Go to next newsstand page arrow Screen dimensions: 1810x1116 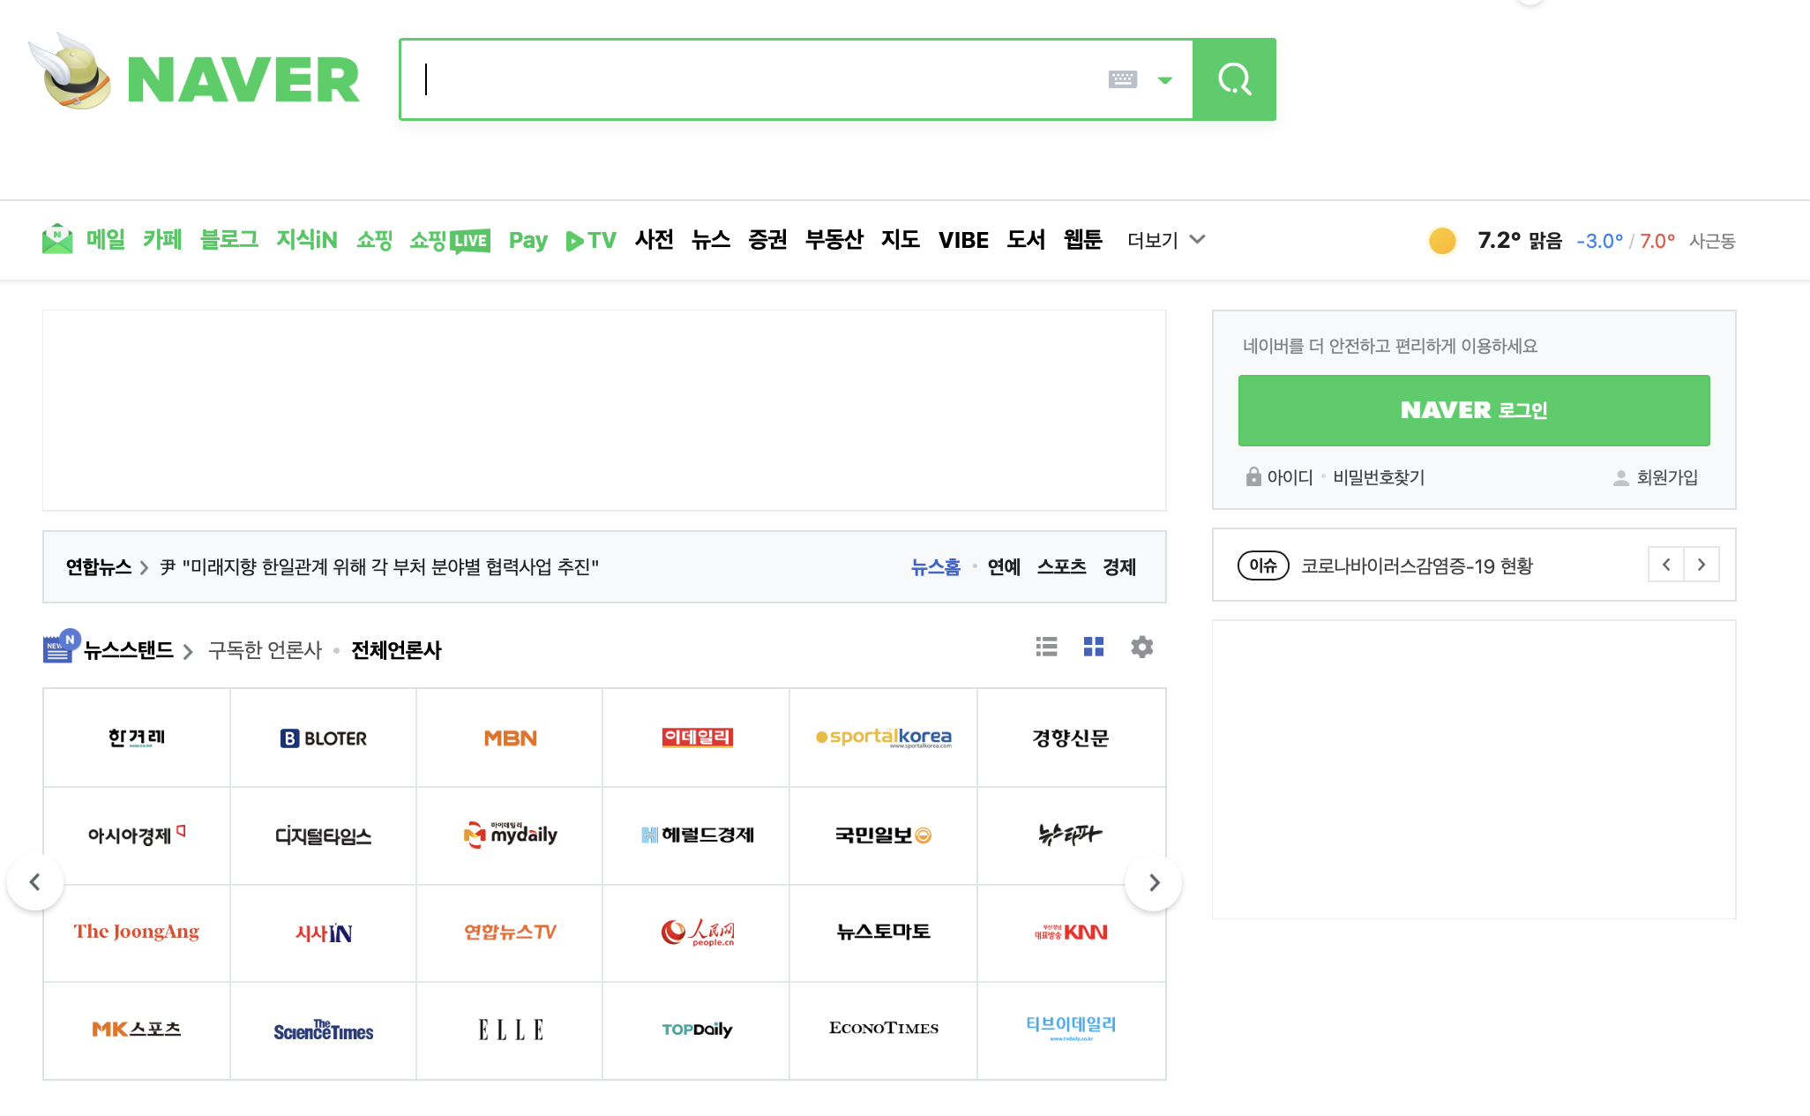[1154, 882]
